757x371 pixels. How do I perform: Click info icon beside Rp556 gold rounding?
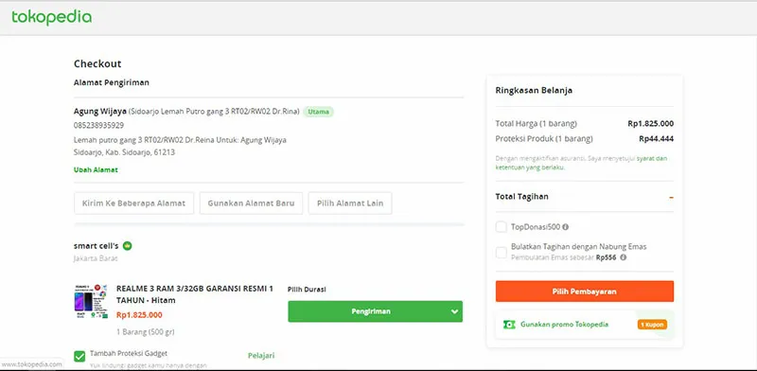pos(624,257)
